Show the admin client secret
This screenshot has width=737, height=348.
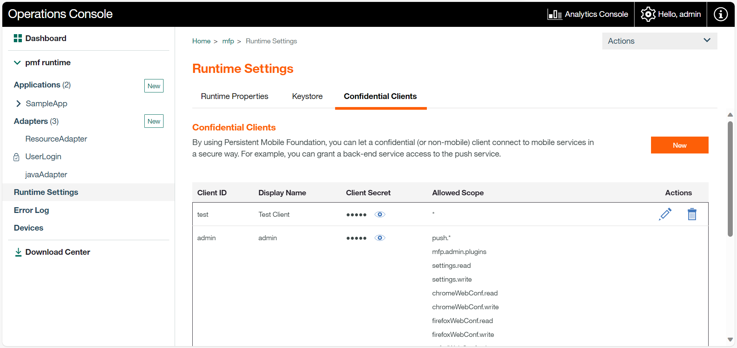click(x=380, y=238)
